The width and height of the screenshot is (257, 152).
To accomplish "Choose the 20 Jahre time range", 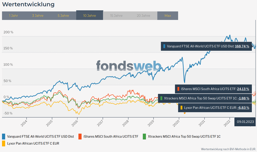I will [x=144, y=16].
